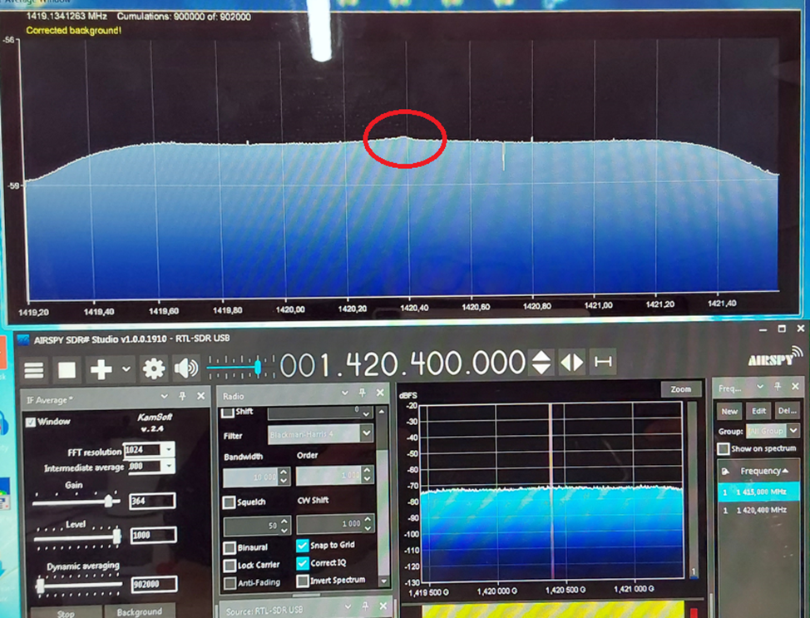The width and height of the screenshot is (810, 618).
Task: Click the main frequency display 001.420.400.000
Action: (x=403, y=363)
